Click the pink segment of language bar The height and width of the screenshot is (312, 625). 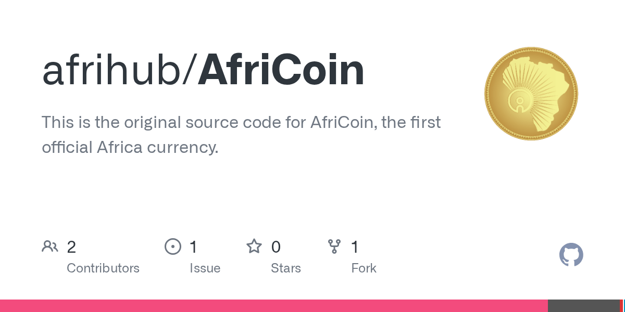point(273,306)
